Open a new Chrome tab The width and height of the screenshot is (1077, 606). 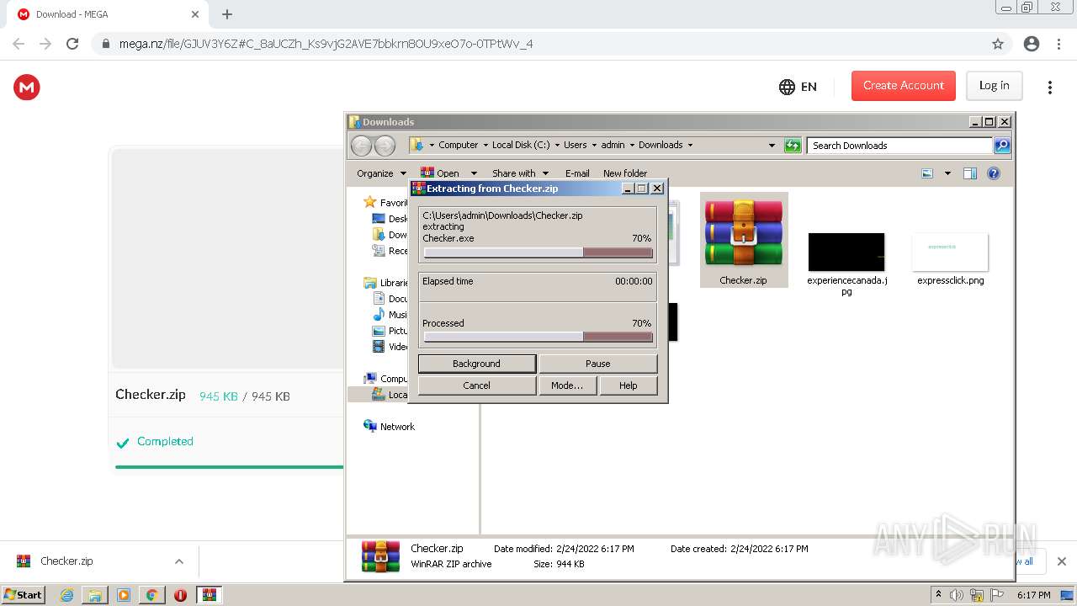(226, 14)
